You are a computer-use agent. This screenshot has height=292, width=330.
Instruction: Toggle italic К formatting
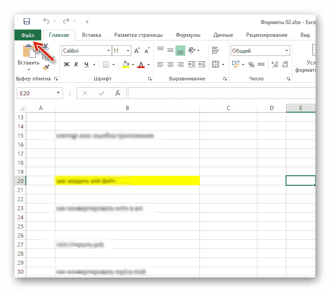[x=76, y=64]
